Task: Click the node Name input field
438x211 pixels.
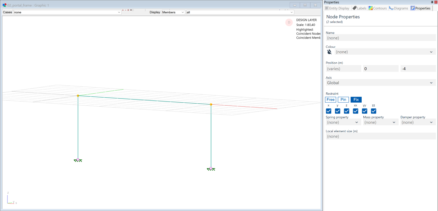Action: pos(381,38)
